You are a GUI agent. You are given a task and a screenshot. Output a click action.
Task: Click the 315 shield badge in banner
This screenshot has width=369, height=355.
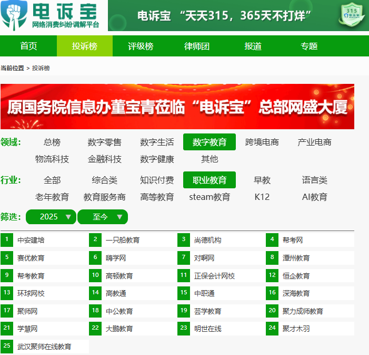[352, 15]
